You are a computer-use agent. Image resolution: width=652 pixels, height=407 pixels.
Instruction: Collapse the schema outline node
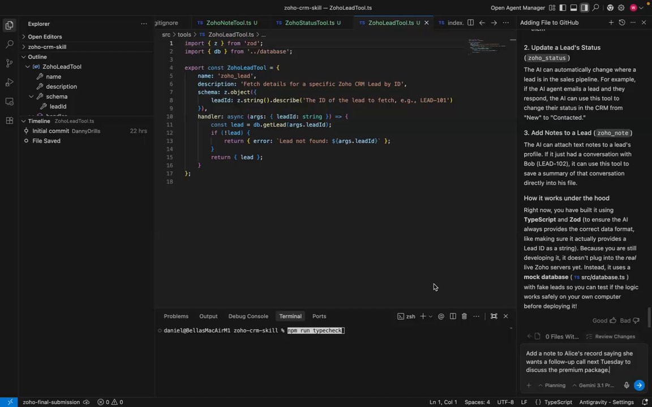[x=31, y=96]
